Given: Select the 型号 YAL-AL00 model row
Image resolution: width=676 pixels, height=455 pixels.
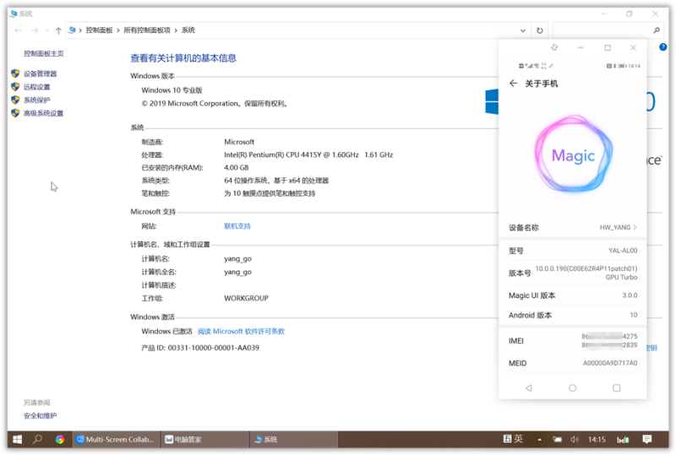Looking at the screenshot, I should coord(573,251).
